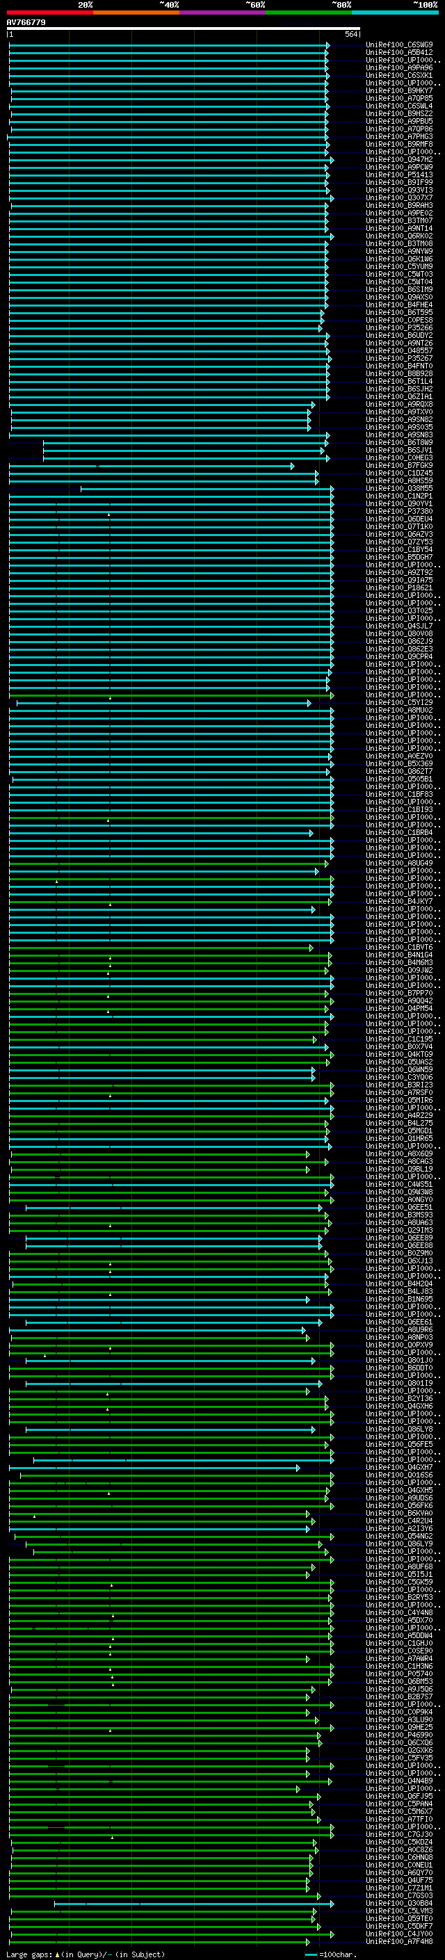Click the green ~80% identity legend segment

point(309,13)
